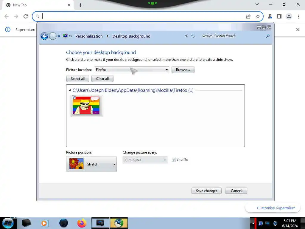Open the Change picture every dropdown
Screen dimensions: 305x229
click(145, 160)
